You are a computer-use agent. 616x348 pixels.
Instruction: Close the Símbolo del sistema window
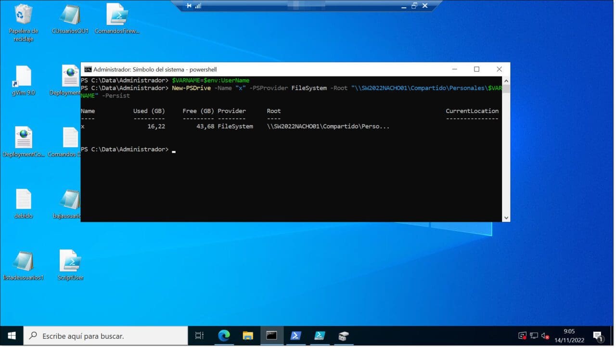coord(499,69)
